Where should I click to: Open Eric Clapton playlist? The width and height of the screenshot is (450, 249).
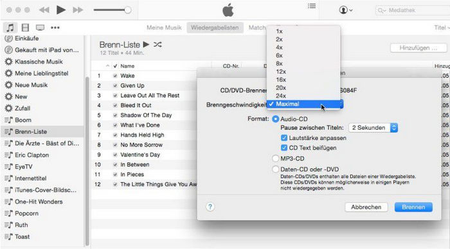(42, 155)
